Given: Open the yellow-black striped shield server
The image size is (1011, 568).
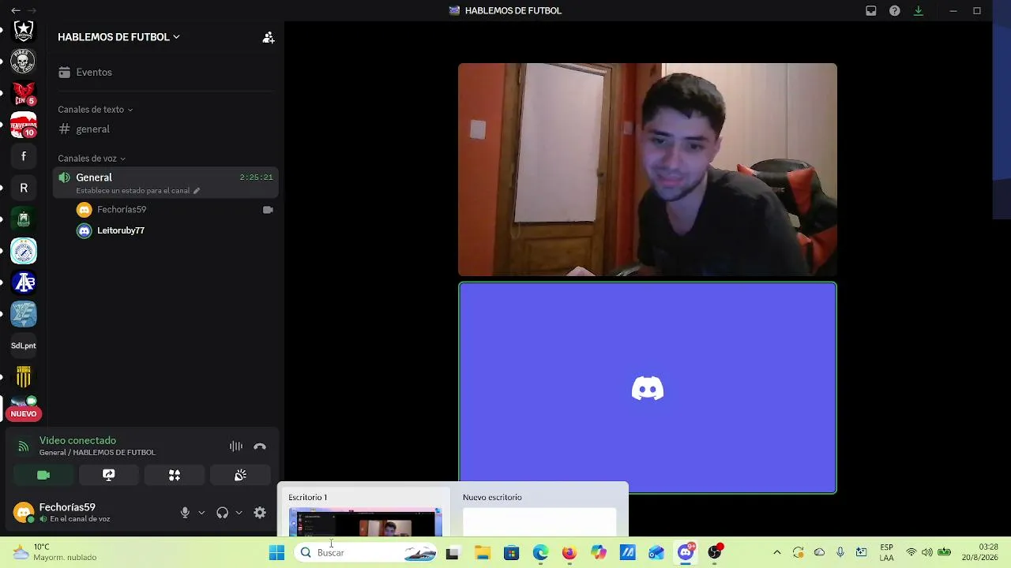Looking at the screenshot, I should [24, 378].
